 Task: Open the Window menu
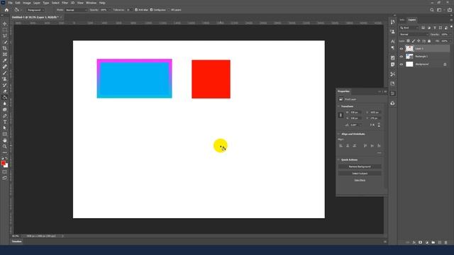tap(91, 3)
